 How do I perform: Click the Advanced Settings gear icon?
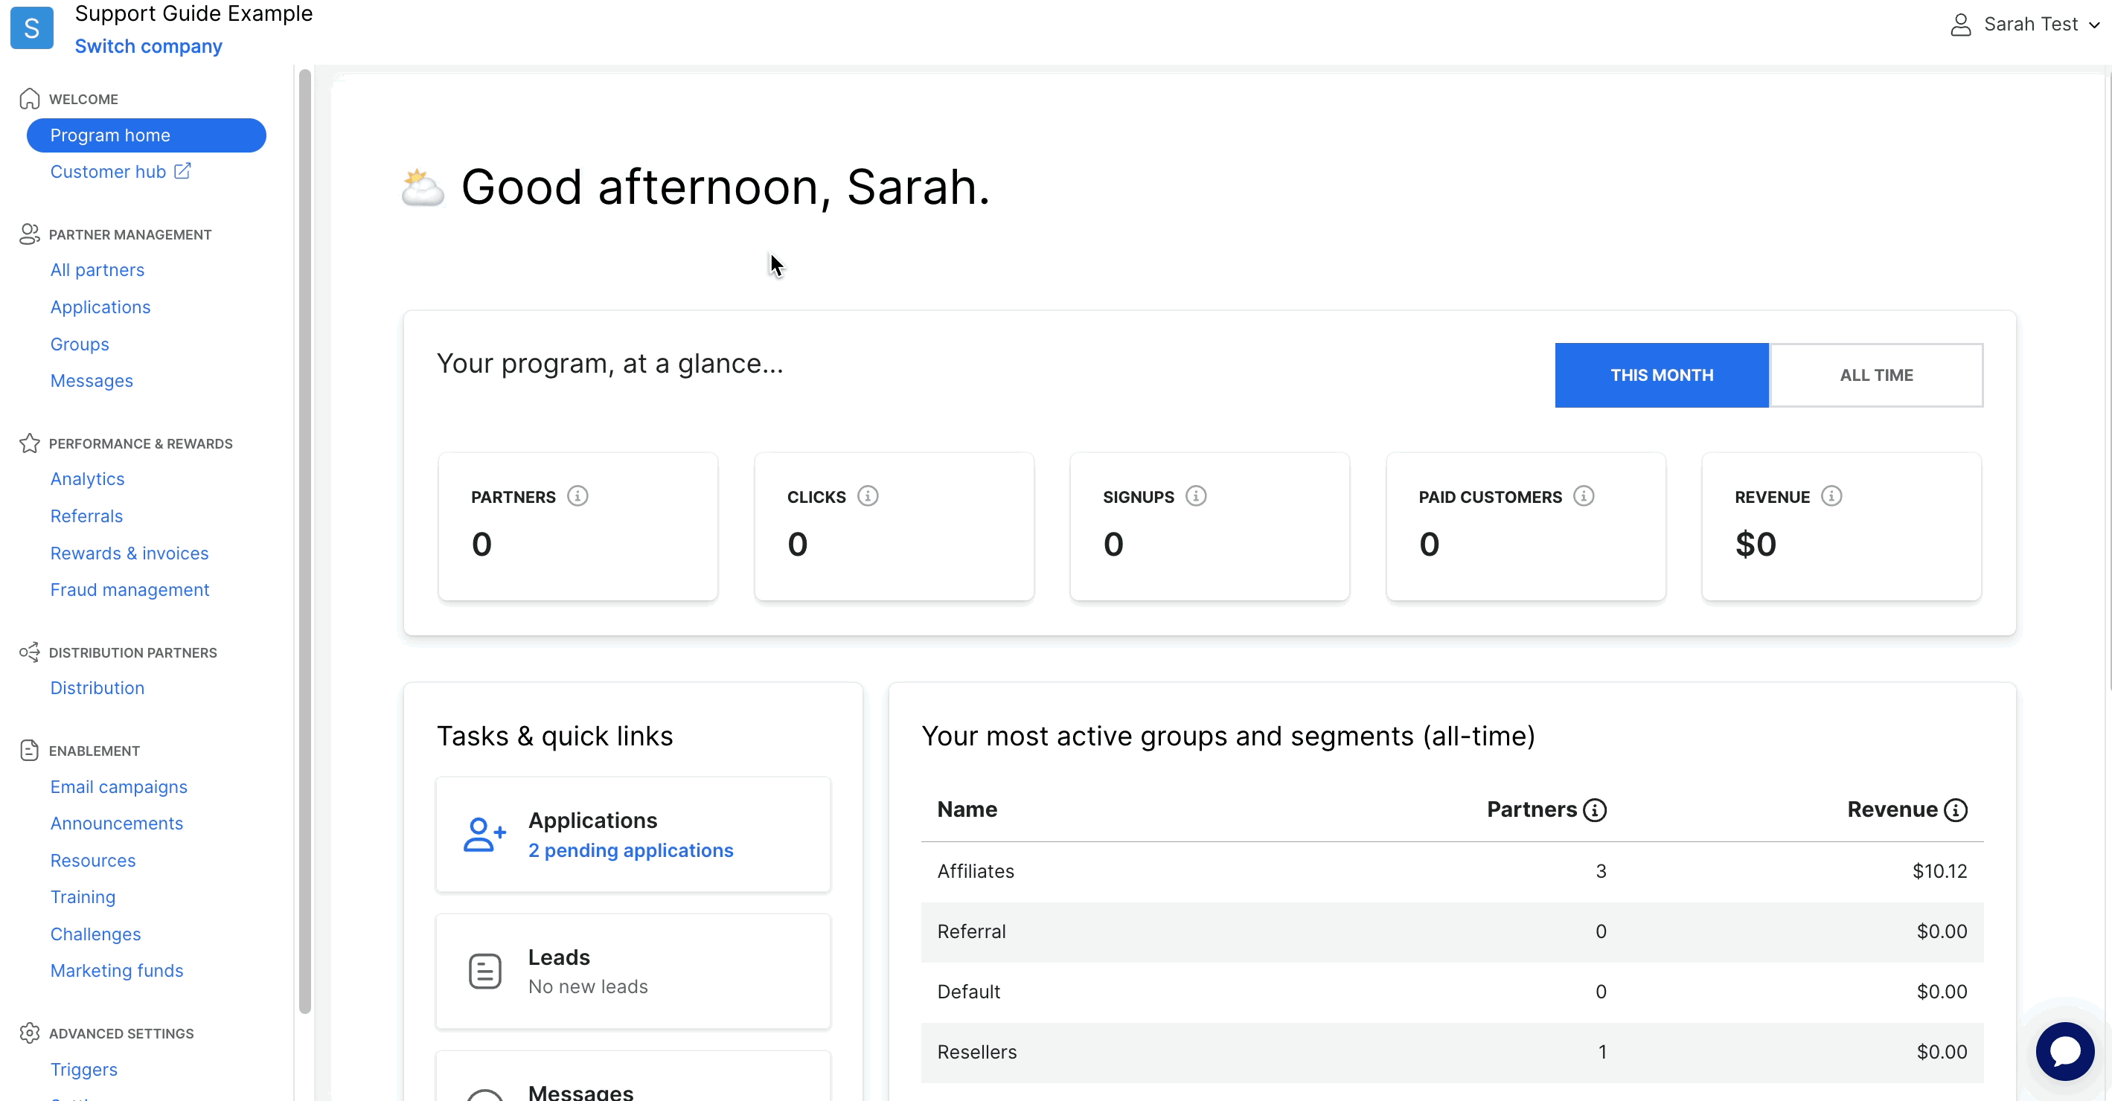(30, 1033)
